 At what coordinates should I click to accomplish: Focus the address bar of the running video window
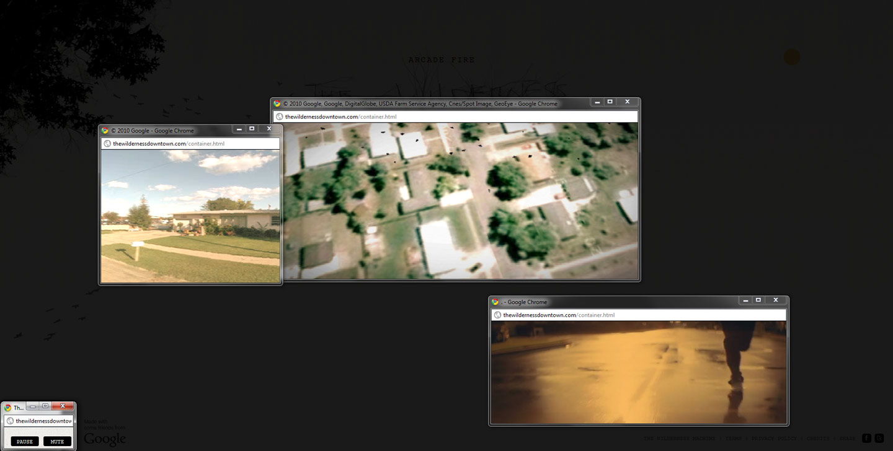[x=639, y=315]
